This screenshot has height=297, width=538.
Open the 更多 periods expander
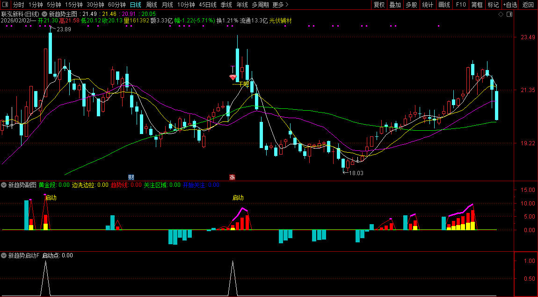click(280, 5)
